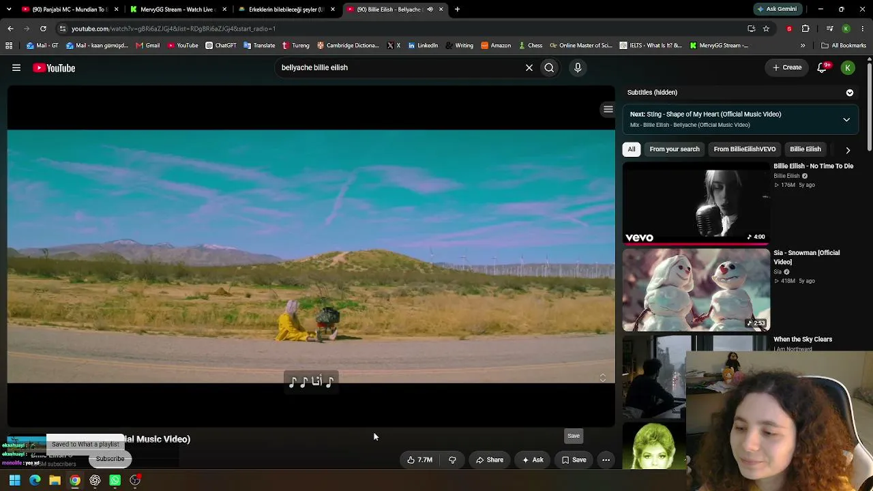Select the From your search chip
Screen dimensions: 873x491
tap(675, 149)
